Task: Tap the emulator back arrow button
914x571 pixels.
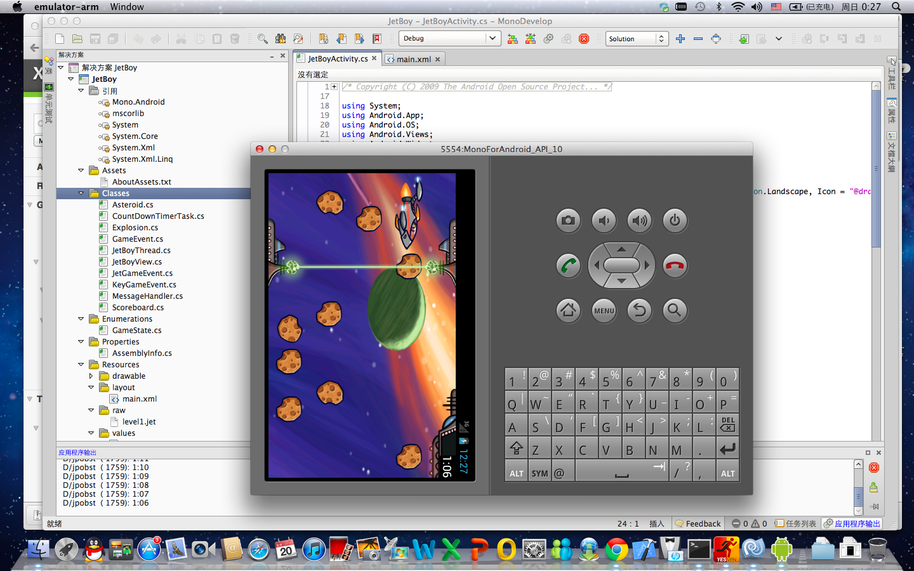Action: [x=639, y=310]
